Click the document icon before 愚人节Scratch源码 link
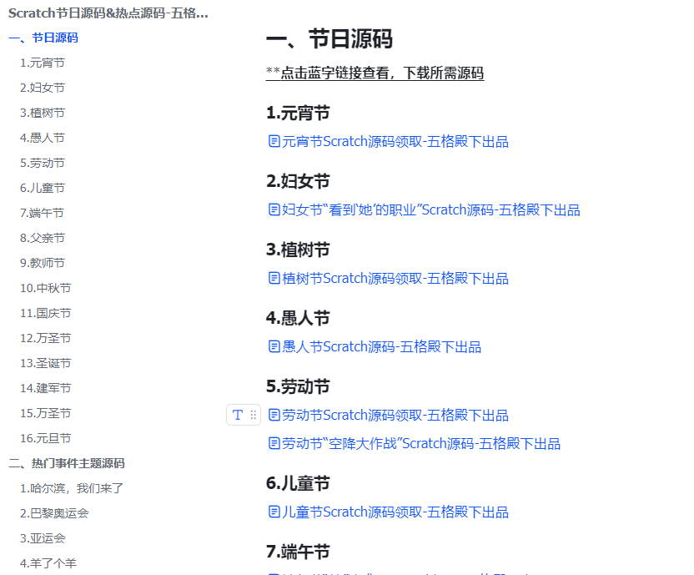Screen dimensions: 694x575 [x=274, y=346]
